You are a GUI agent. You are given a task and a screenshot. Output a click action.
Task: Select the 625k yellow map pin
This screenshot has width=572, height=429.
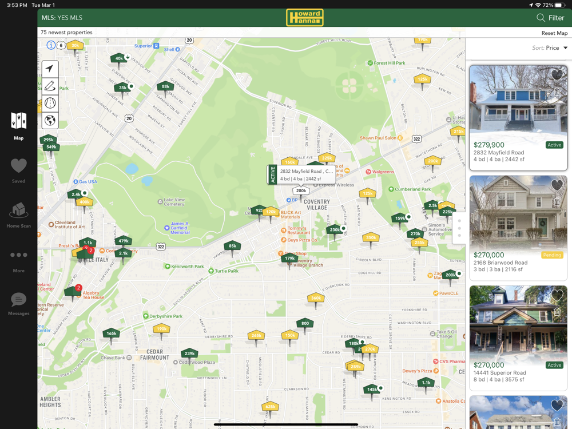[271, 407]
